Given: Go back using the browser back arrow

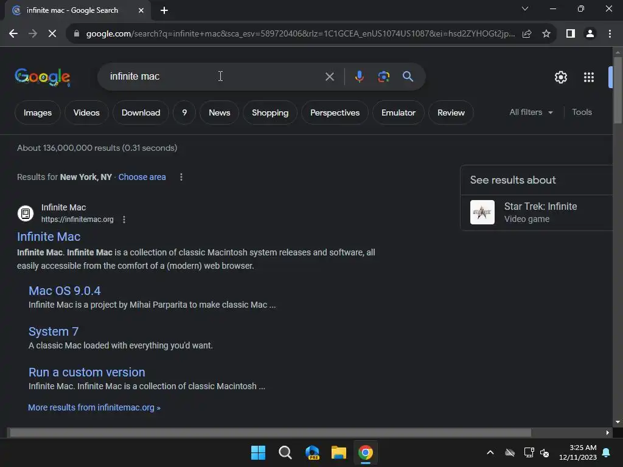Looking at the screenshot, I should pyautogui.click(x=13, y=34).
